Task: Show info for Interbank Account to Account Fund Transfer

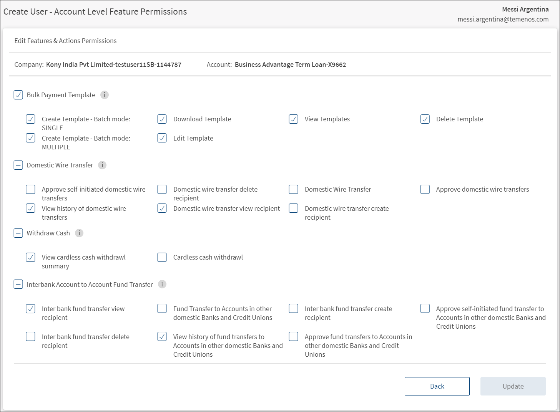Action: pyautogui.click(x=162, y=285)
